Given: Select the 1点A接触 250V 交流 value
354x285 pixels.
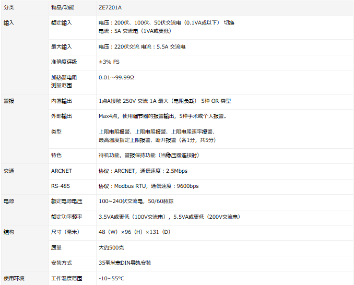Looking at the screenshot, I should pyautogui.click(x=164, y=101).
